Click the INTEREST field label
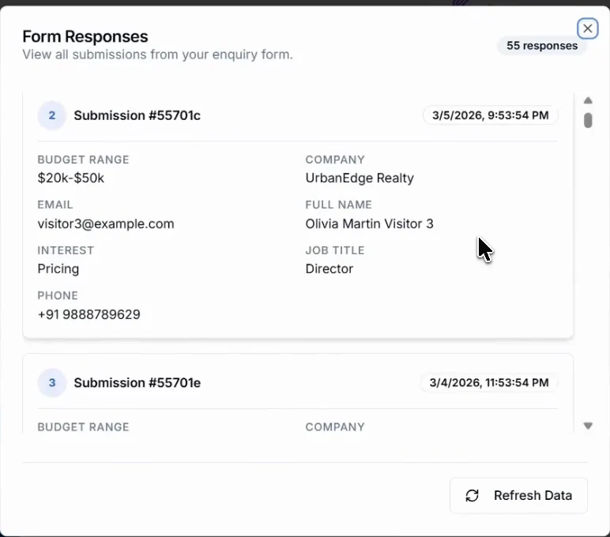Viewport: 610px width, 537px height. [x=66, y=250]
